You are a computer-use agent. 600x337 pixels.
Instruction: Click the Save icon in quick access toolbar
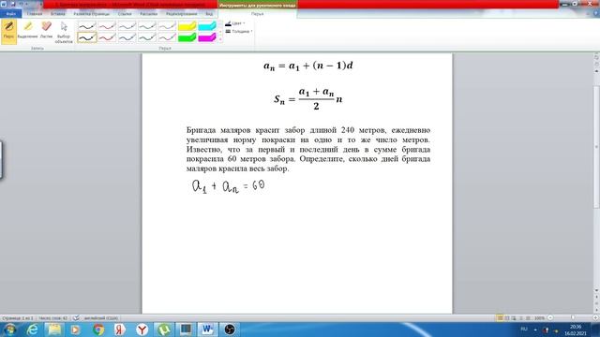pos(12,4)
